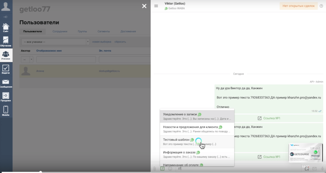Open the emoji picker smiley icon
Image resolution: width=326 pixels, height=173 pixels.
pos(170,169)
